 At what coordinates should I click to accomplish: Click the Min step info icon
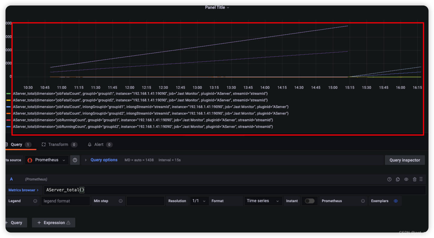click(x=121, y=201)
